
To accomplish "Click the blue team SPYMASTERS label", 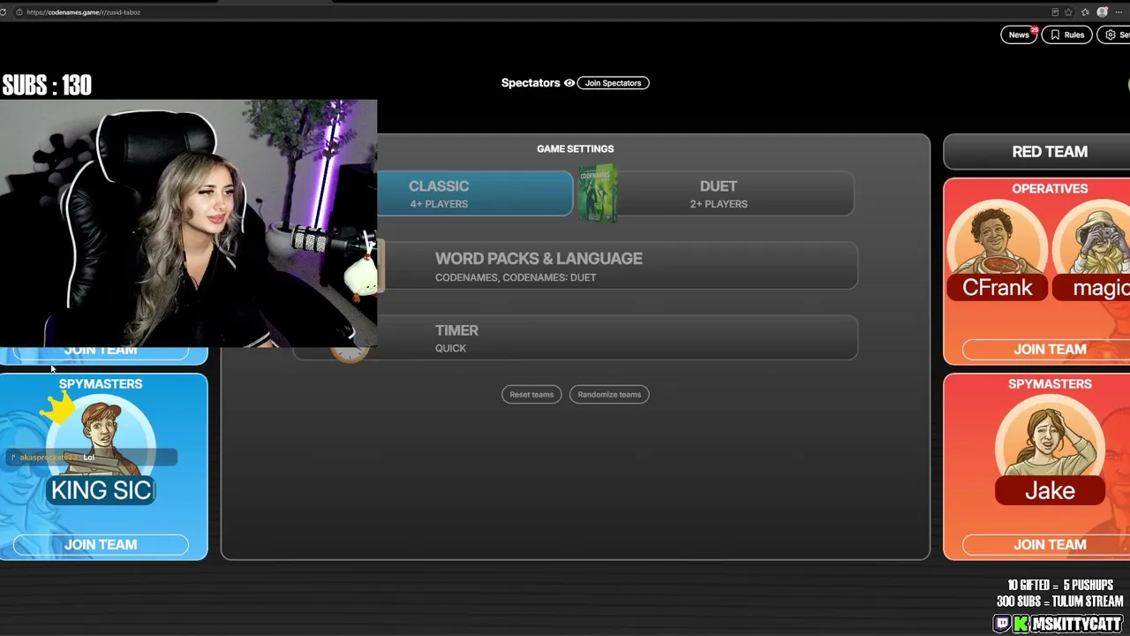I will [101, 384].
